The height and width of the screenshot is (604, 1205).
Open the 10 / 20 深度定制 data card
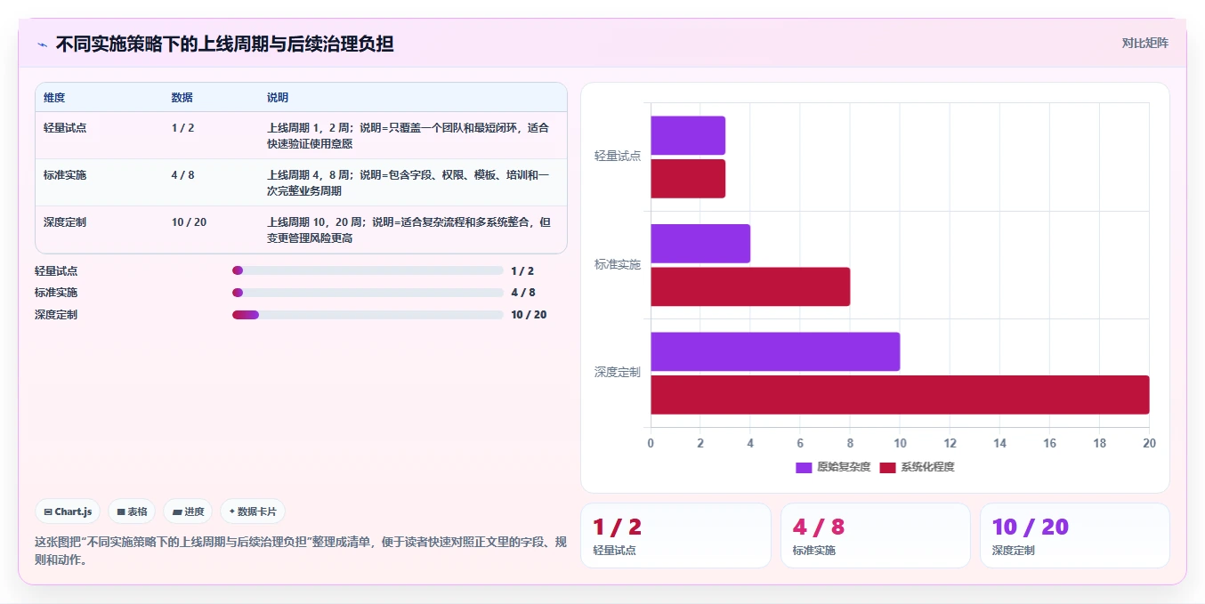[1075, 536]
